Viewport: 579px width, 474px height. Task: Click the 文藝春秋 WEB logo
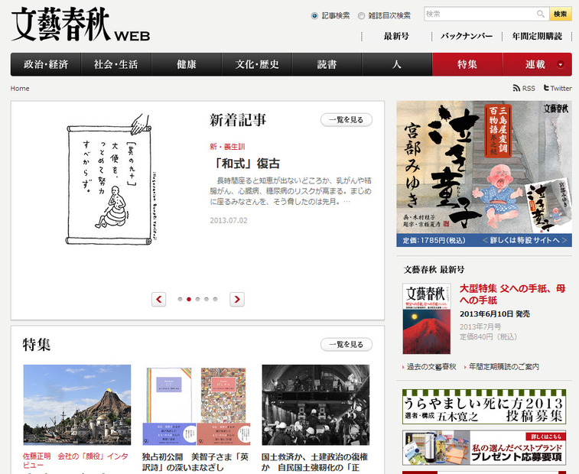(x=80, y=24)
